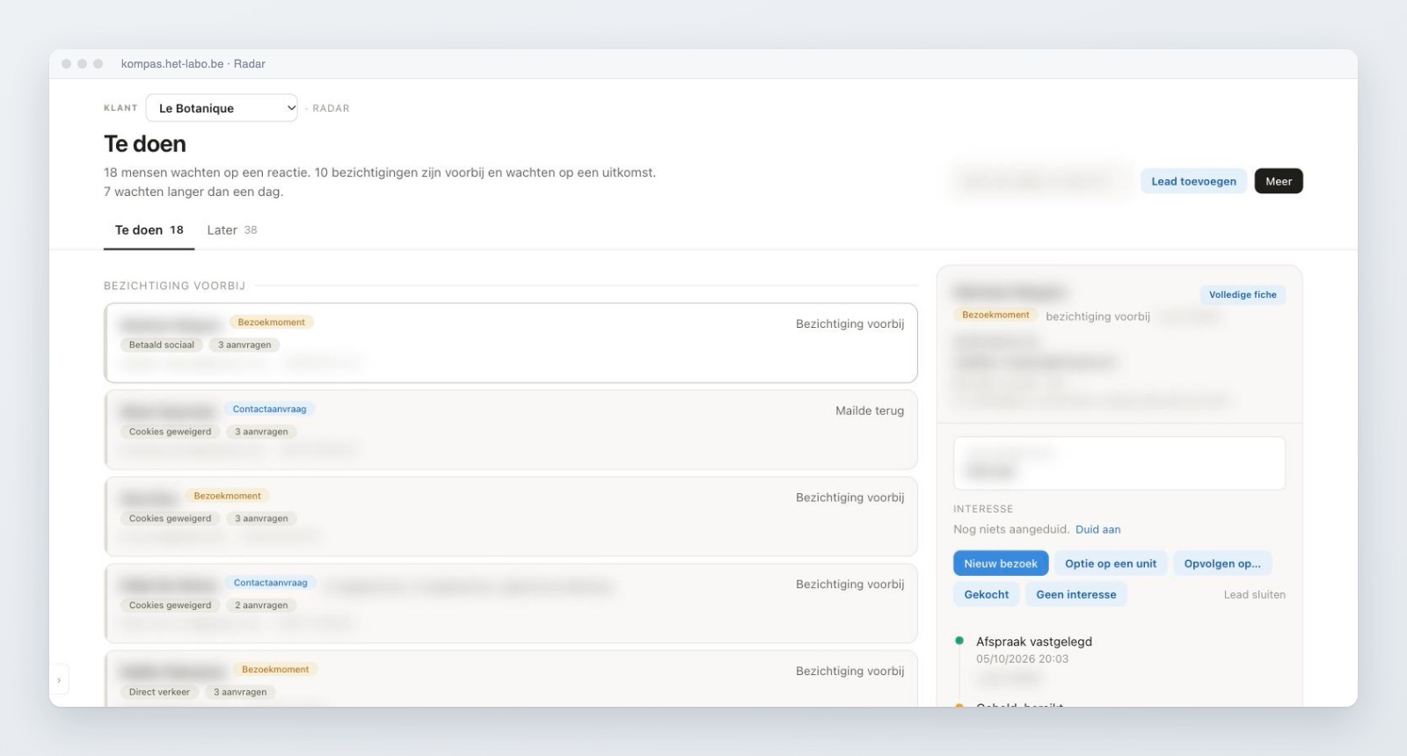Click Contactaanvraag badge on the Mailde terug card
The image size is (1407, 756).
coord(269,409)
